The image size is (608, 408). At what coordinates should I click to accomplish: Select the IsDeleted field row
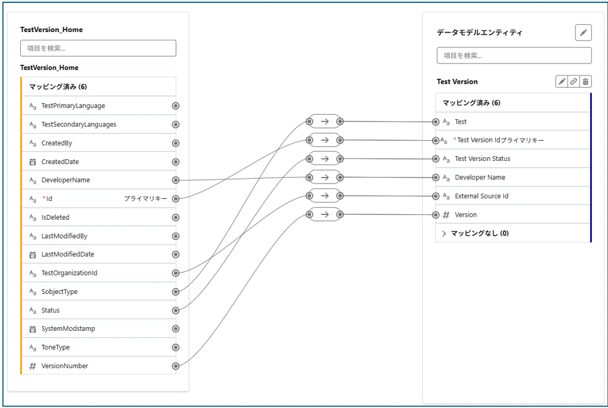pyautogui.click(x=99, y=217)
